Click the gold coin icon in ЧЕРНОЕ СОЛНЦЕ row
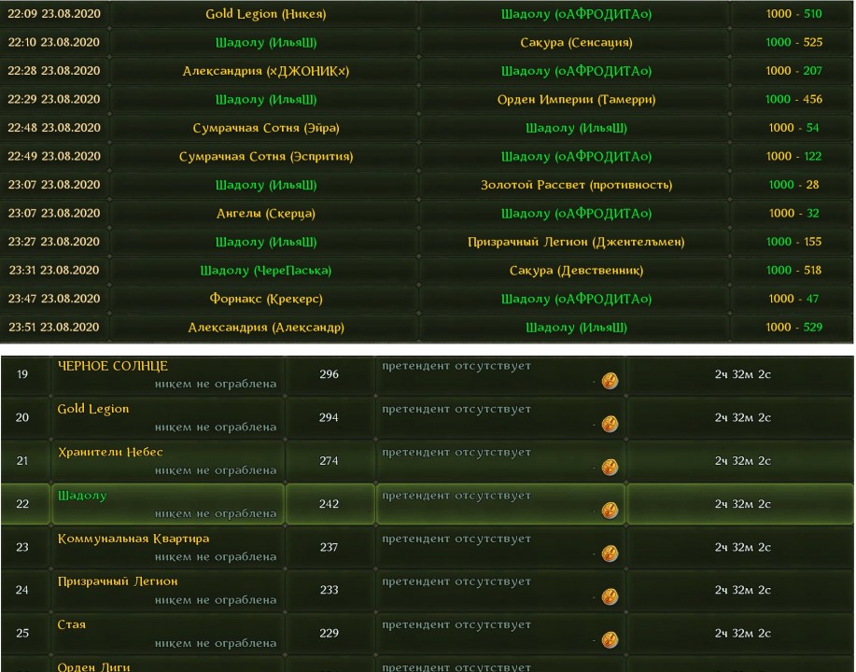 [x=610, y=380]
